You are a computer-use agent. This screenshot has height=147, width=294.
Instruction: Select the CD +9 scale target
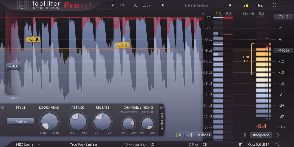tap(283, 17)
